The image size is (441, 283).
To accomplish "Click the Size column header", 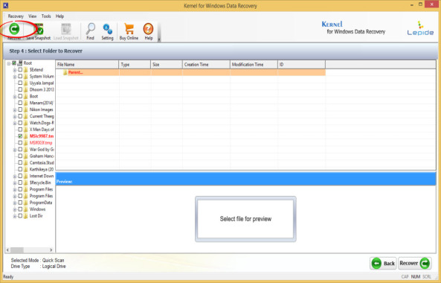I will tap(167, 65).
